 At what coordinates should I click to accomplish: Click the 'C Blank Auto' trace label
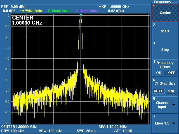tap(87, 11)
